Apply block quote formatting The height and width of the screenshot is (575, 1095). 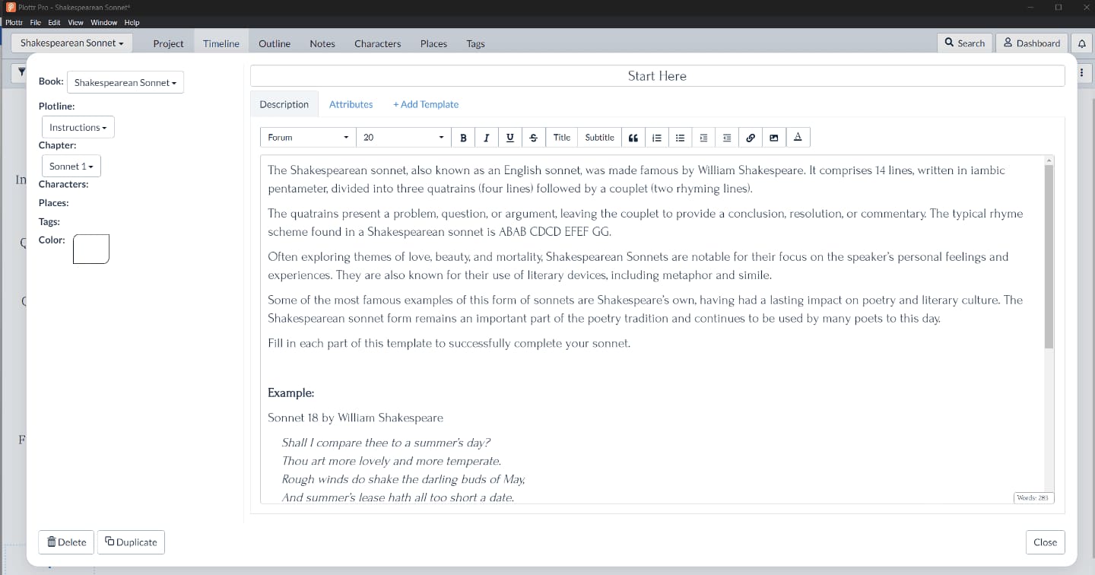tap(633, 138)
